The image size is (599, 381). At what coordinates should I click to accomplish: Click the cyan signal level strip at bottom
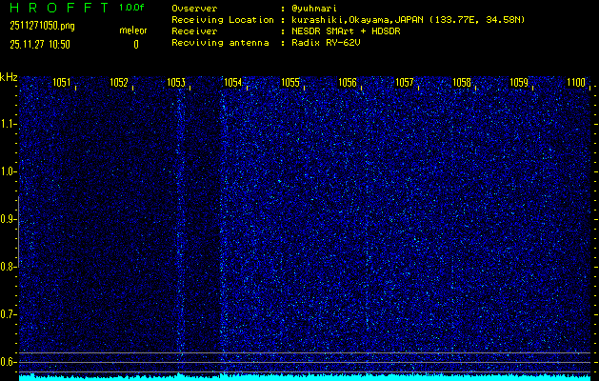[x=305, y=377]
